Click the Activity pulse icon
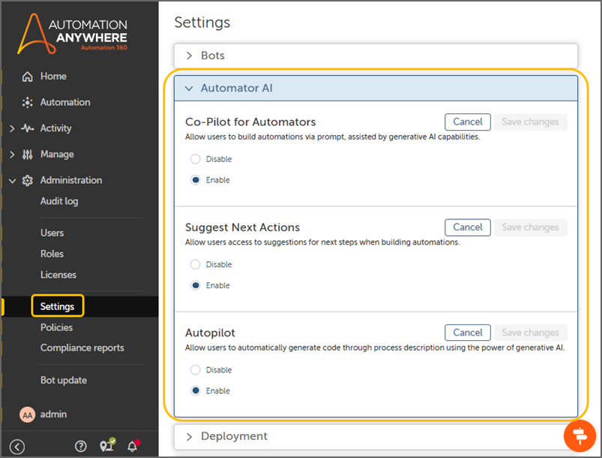The image size is (602, 458). (x=27, y=128)
